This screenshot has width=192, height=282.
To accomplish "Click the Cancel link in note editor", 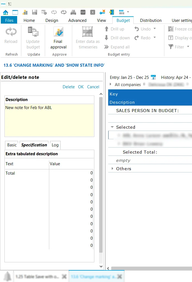I will point(93,87).
